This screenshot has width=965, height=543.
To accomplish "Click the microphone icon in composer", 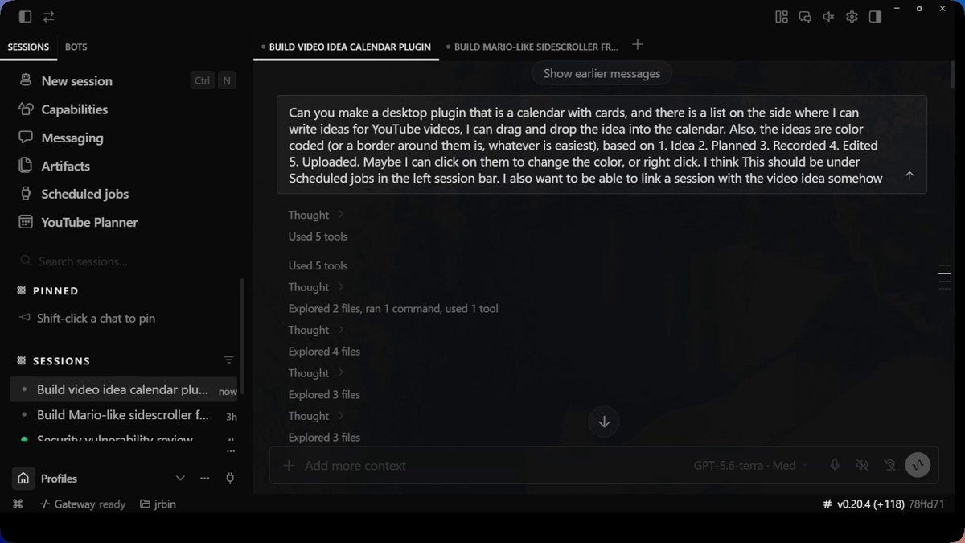I will coord(835,465).
